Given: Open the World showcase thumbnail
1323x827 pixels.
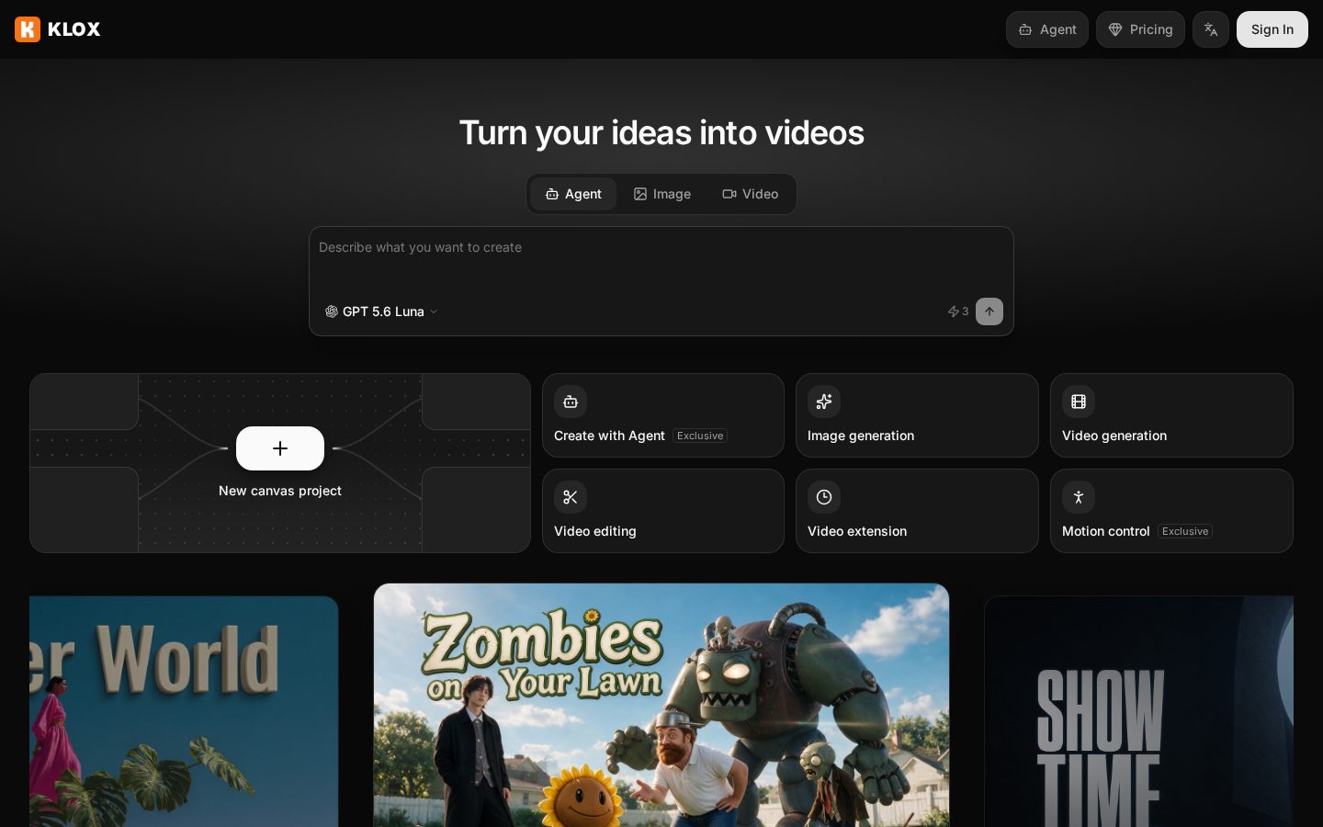Looking at the screenshot, I should [x=184, y=711].
